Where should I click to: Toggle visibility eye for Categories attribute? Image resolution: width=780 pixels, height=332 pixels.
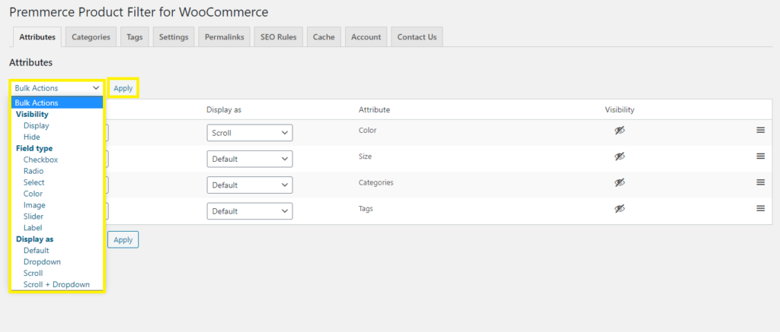click(x=619, y=182)
